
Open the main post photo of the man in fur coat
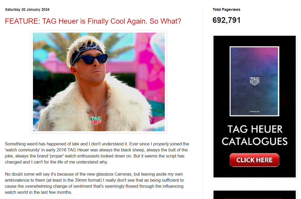tap(99, 82)
